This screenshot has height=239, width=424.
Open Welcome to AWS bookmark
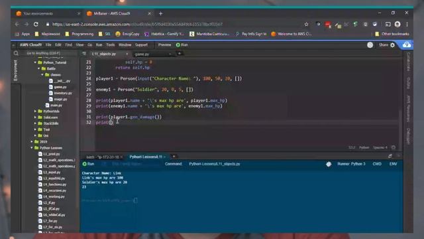click(291, 34)
